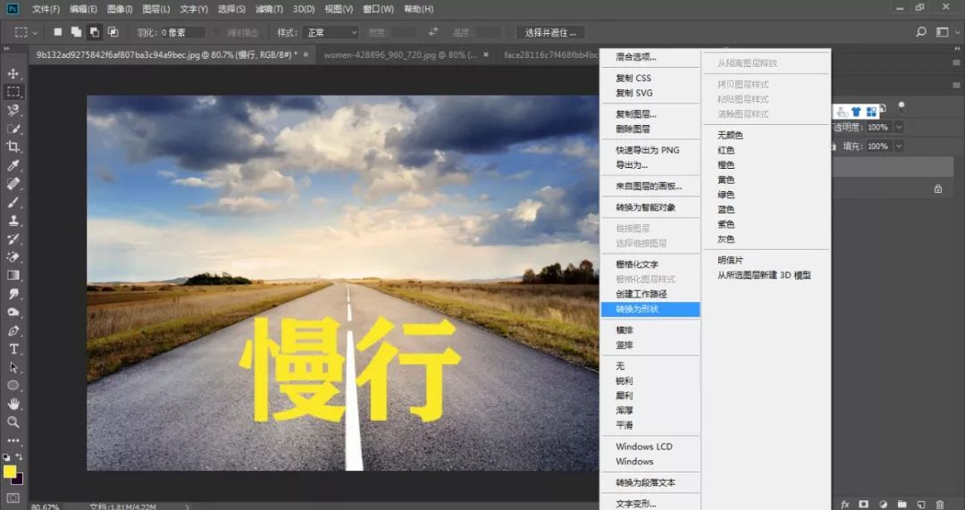Select the Quick Selection tool

(x=13, y=129)
